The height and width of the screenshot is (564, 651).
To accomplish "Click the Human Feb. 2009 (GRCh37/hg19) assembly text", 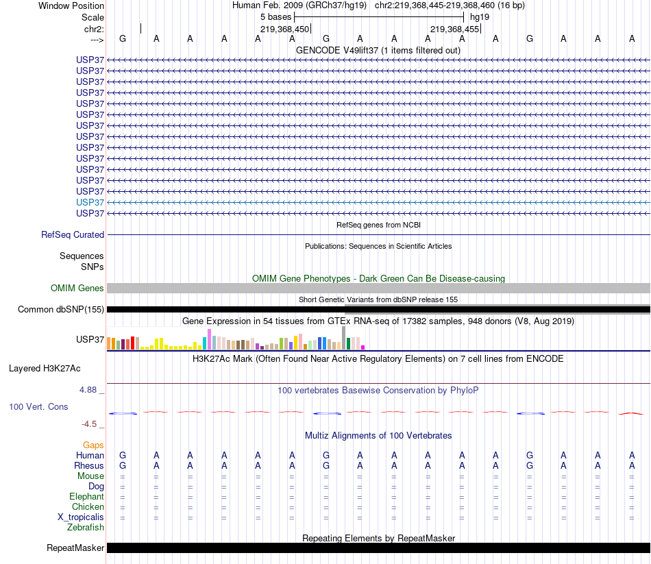I will (x=299, y=5).
